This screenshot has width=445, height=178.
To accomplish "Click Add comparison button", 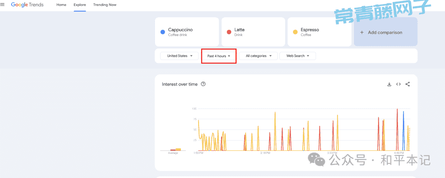I will [x=385, y=32].
